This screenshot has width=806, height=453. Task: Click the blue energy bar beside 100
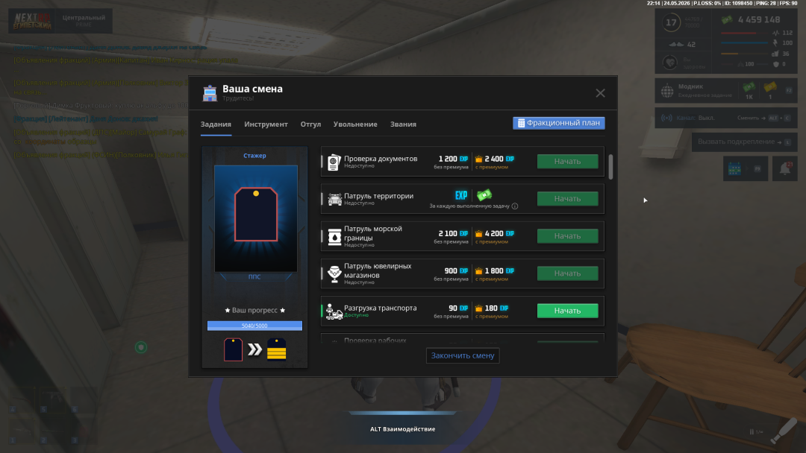(744, 43)
